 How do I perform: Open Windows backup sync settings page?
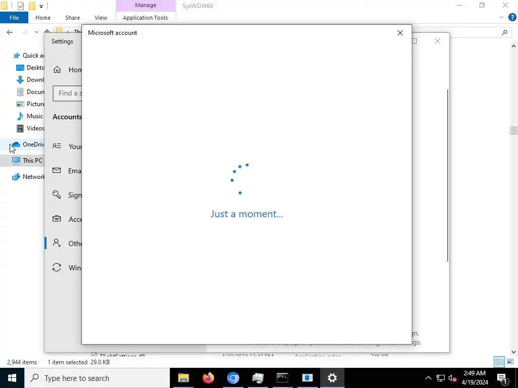pyautogui.click(x=67, y=268)
